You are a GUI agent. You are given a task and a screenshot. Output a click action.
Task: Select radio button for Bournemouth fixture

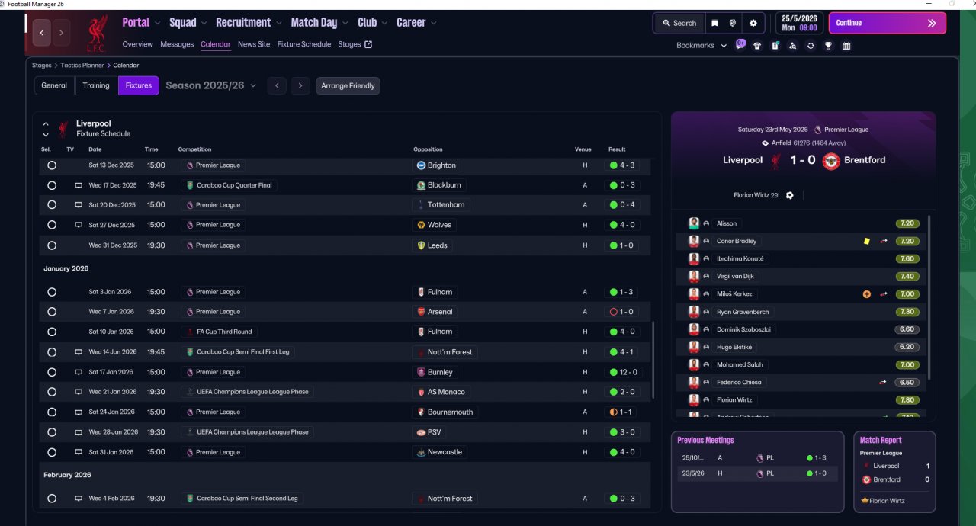tap(52, 412)
